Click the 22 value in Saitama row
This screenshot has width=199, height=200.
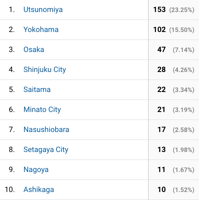coord(162,89)
